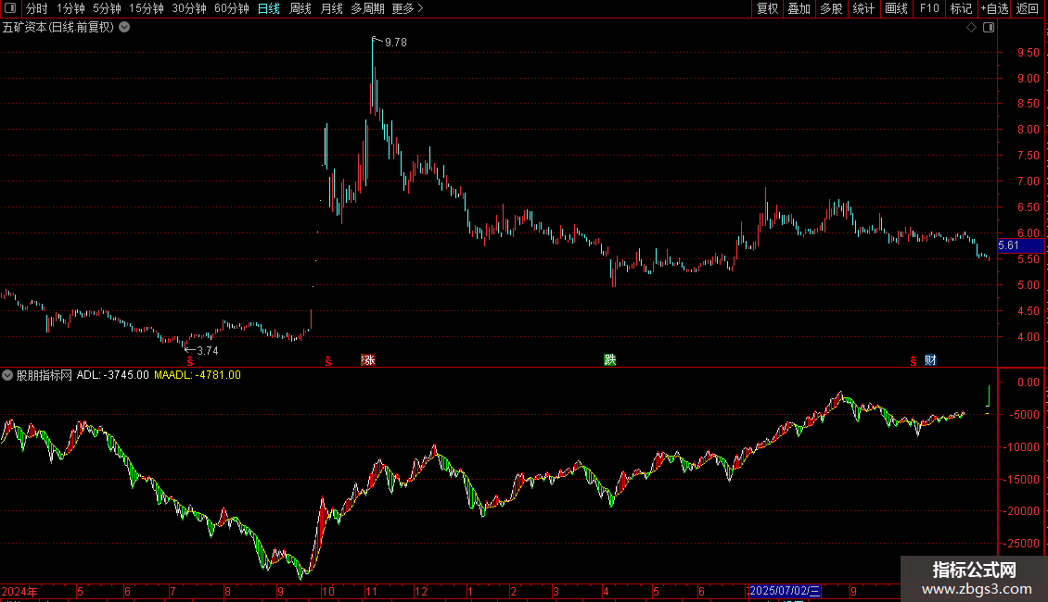Select the 60分钟 period tab

[x=232, y=8]
